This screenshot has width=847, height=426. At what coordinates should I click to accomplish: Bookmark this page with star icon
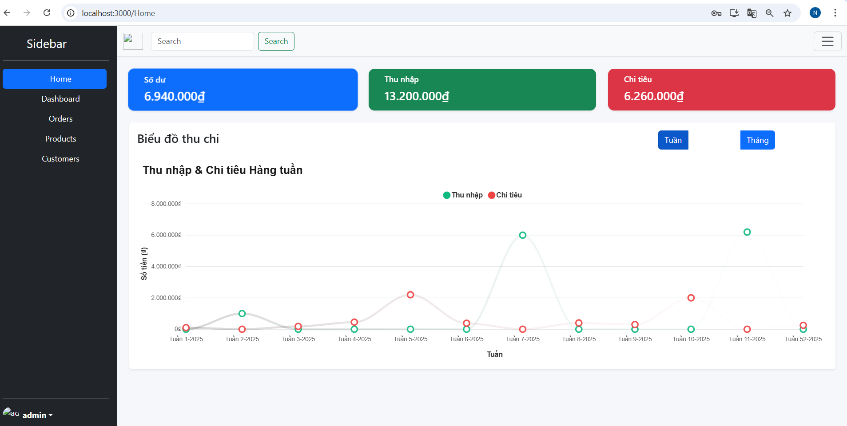787,13
